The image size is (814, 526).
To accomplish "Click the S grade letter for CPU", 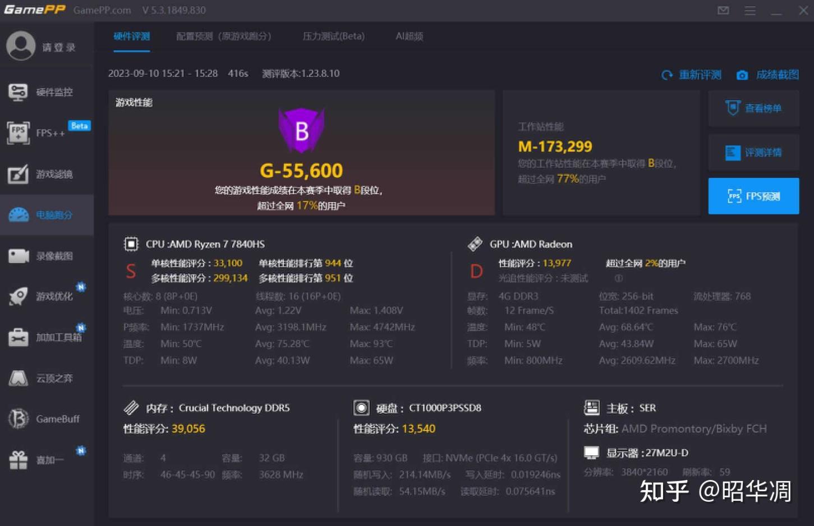I will tap(131, 271).
